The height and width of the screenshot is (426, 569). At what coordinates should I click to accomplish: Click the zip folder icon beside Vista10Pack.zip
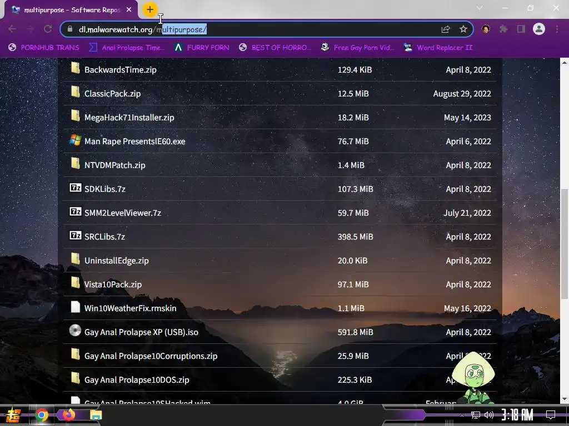(75, 282)
